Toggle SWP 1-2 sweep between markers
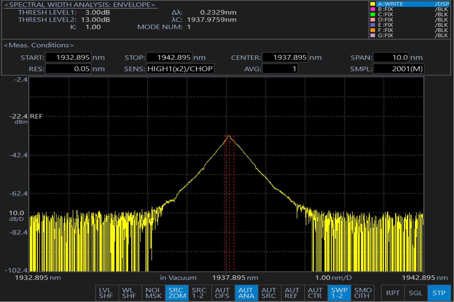 (x=339, y=293)
